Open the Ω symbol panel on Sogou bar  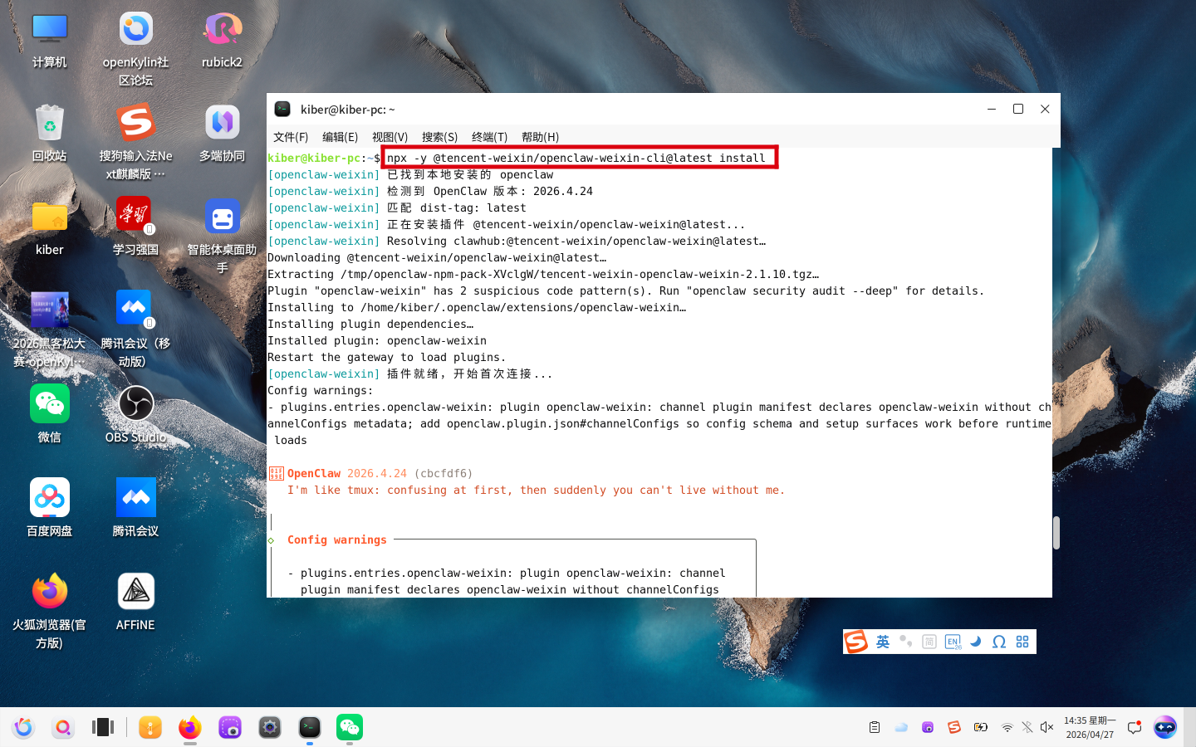coord(999,642)
